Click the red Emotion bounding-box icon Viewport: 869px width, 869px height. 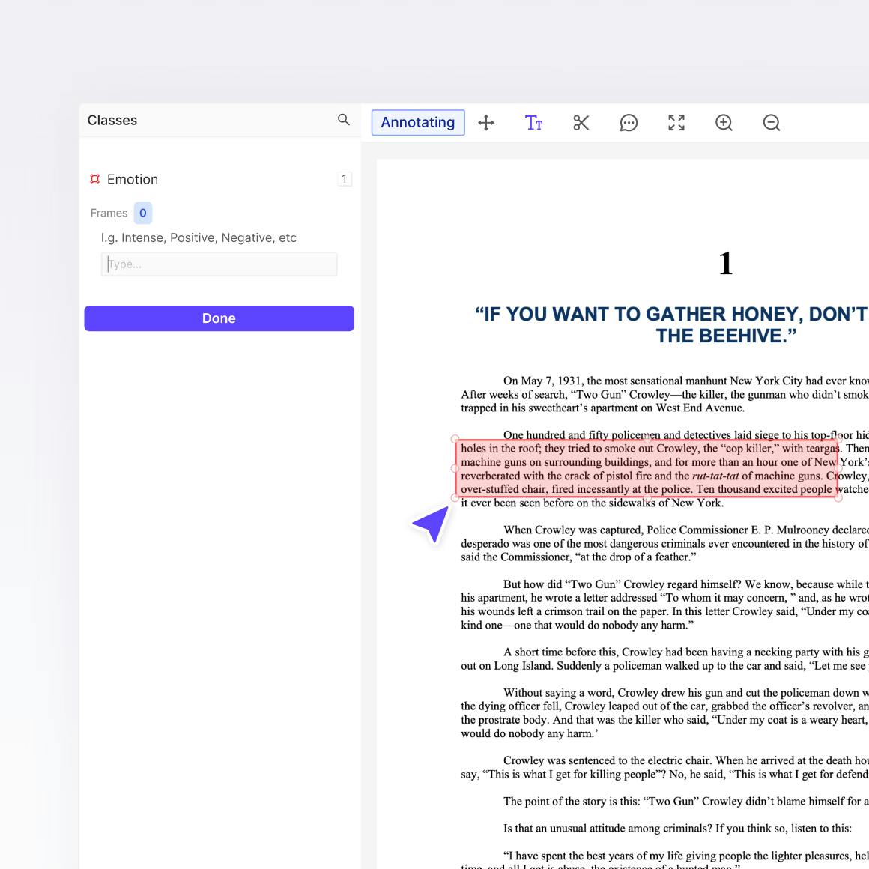pyautogui.click(x=95, y=179)
